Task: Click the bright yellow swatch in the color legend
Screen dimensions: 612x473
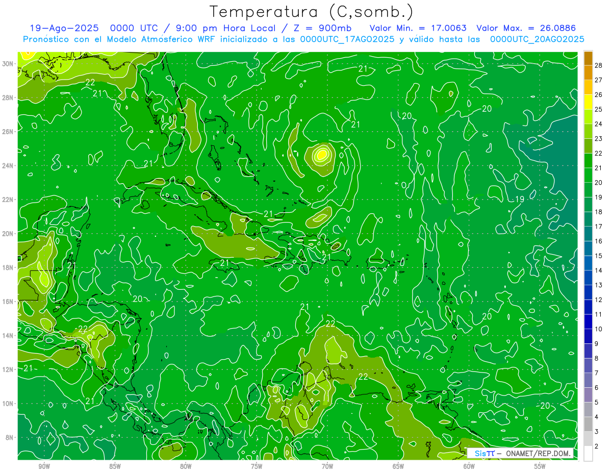Action: (x=588, y=102)
